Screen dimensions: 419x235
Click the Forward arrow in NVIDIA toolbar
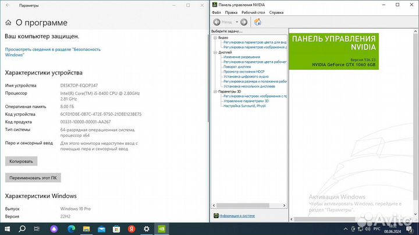click(x=244, y=22)
